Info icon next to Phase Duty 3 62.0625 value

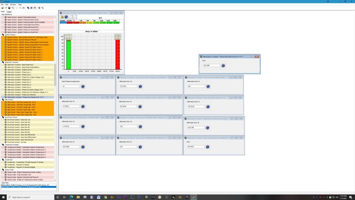click(x=140, y=106)
